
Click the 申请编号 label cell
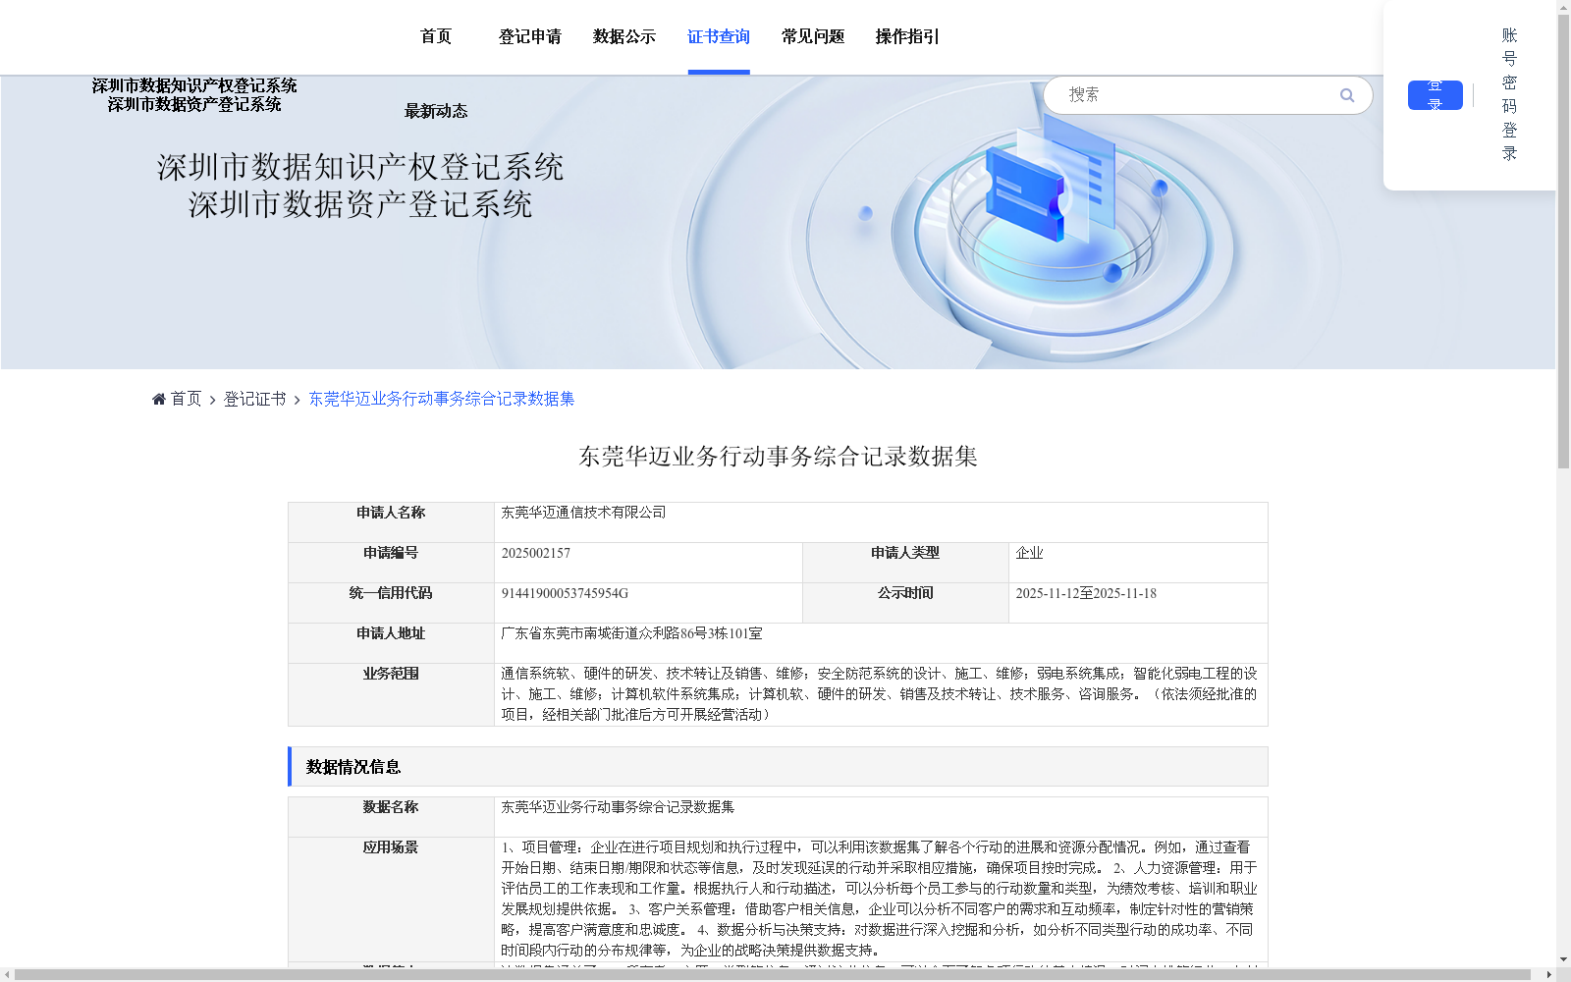coord(391,563)
